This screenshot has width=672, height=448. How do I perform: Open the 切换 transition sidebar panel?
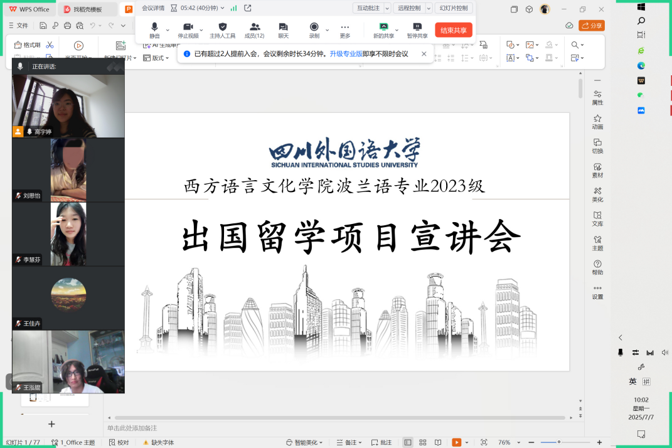(x=597, y=146)
